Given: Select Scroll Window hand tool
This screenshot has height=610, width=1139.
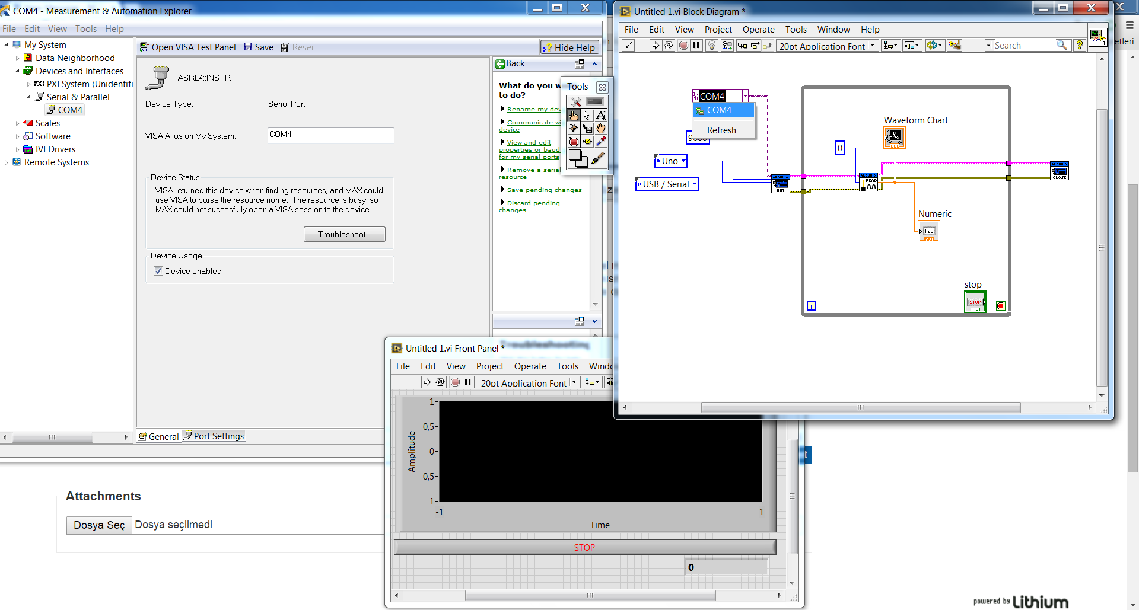Looking at the screenshot, I should [x=600, y=128].
